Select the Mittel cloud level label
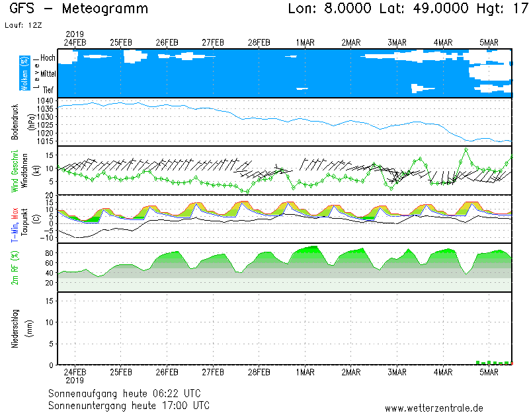529x413 pixels. click(48, 74)
